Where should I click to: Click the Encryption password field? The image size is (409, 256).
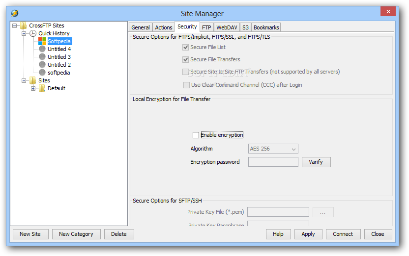pyautogui.click(x=273, y=162)
